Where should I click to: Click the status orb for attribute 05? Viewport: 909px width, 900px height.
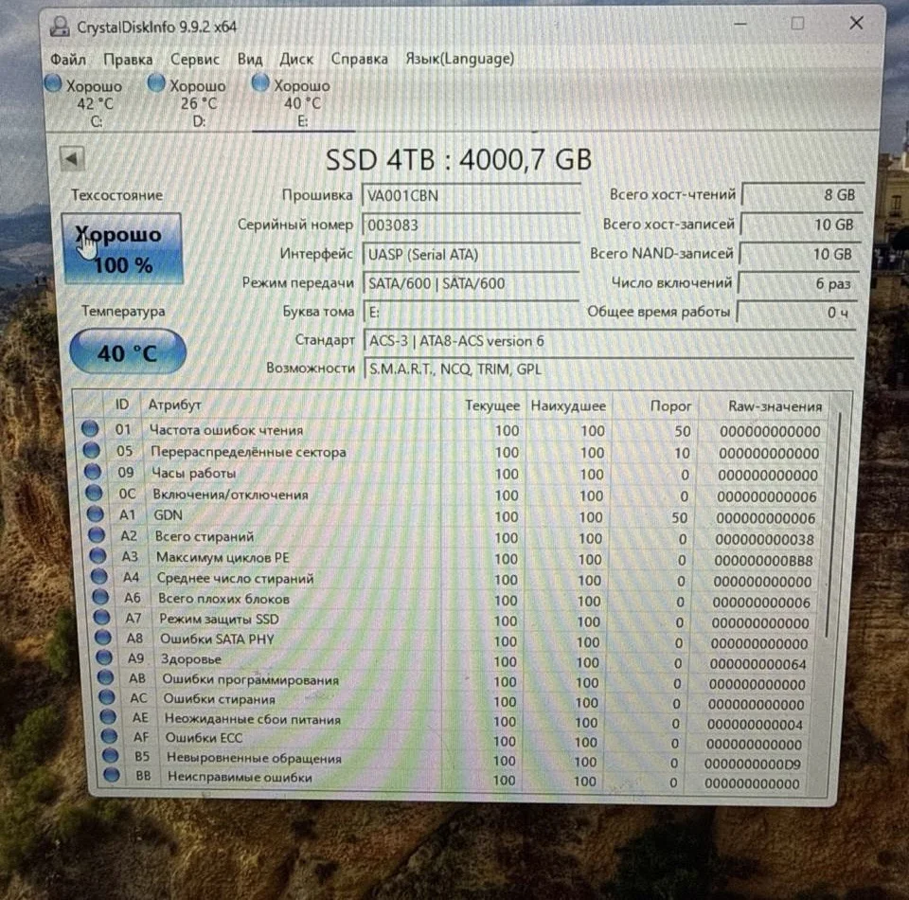pyautogui.click(x=92, y=450)
